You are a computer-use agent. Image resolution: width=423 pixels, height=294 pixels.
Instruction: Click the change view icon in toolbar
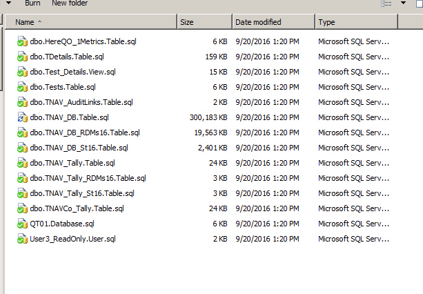[386, 3]
